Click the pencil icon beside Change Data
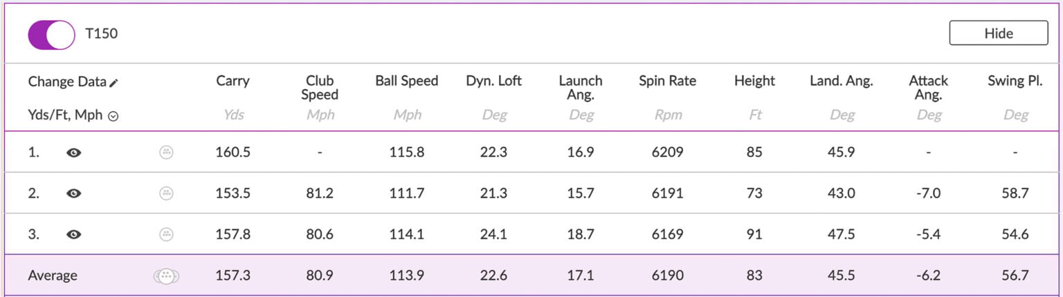Image resolution: width=1063 pixels, height=297 pixels. pyautogui.click(x=114, y=83)
